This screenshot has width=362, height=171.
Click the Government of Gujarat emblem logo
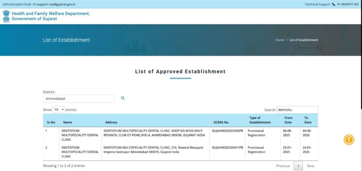(x=6, y=16)
